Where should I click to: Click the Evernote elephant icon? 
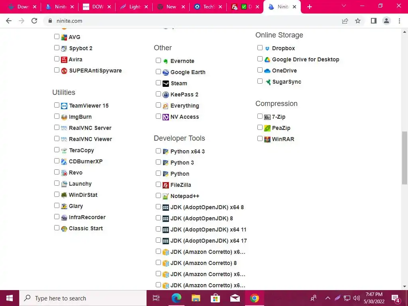pyautogui.click(x=166, y=61)
